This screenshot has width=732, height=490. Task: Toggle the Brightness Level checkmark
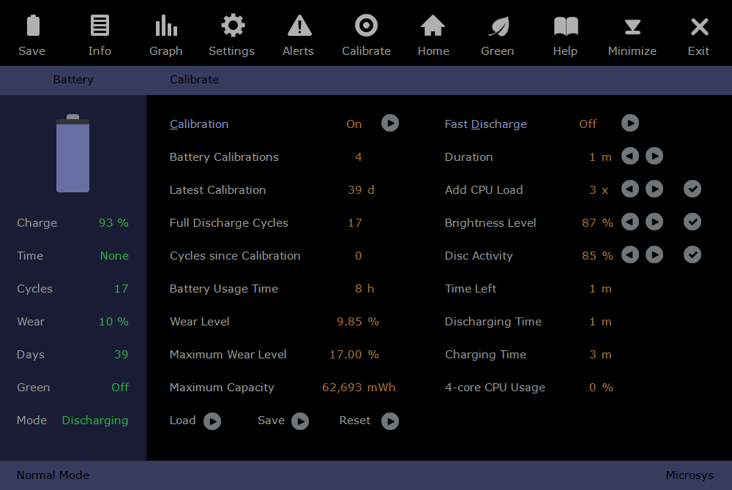point(692,222)
